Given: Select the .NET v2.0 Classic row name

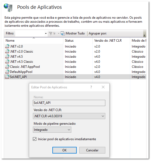Looking at the screenshot, I should pos(21,52).
